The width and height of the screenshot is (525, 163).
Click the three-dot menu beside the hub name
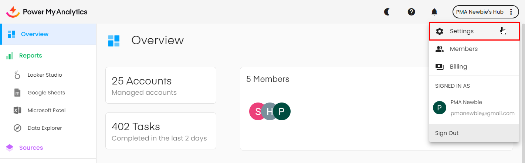tap(511, 12)
